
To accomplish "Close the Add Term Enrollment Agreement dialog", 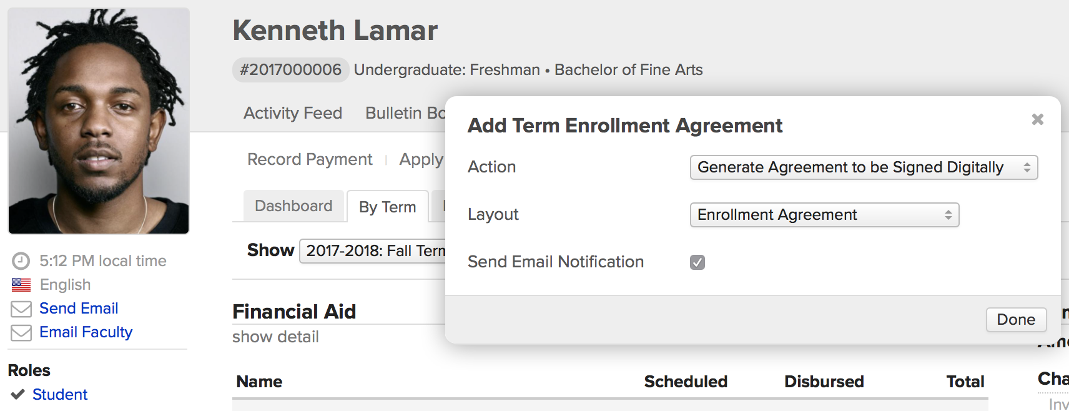I will click(1037, 119).
